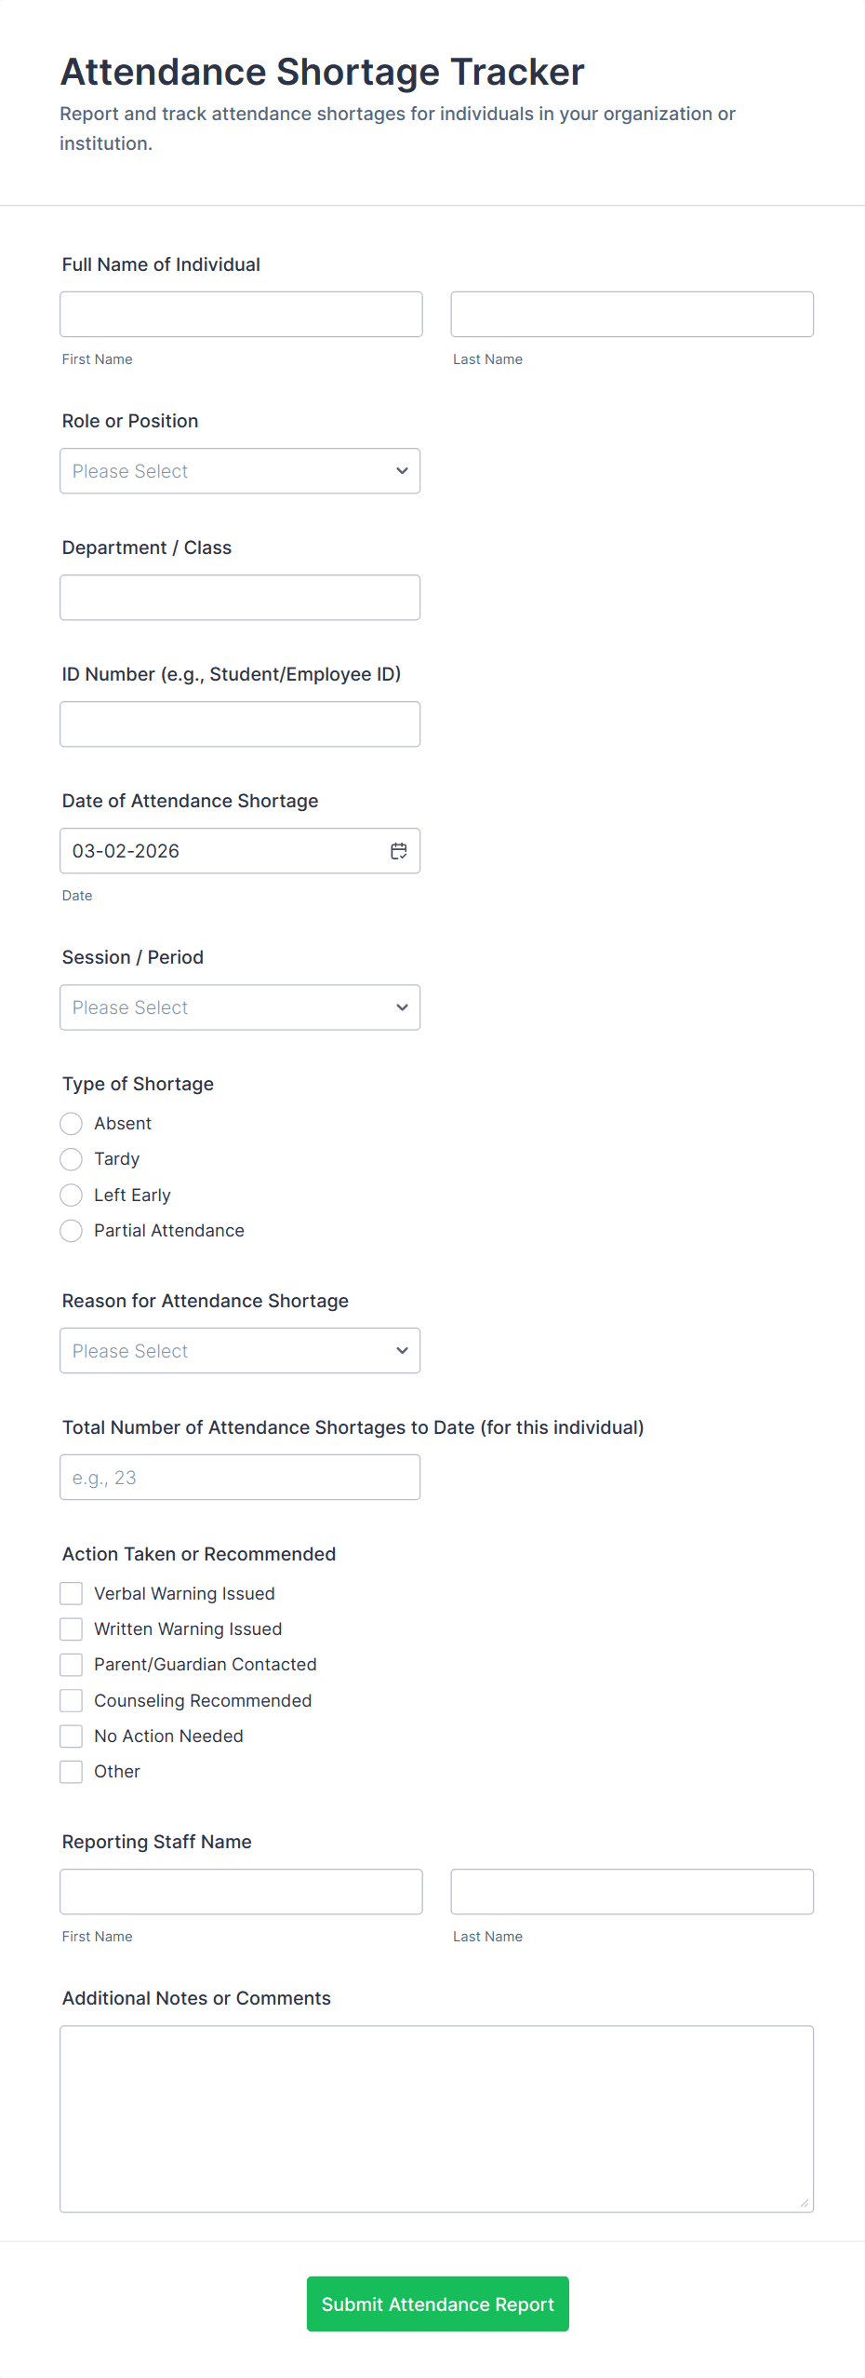Click the ID Number input field

point(240,724)
